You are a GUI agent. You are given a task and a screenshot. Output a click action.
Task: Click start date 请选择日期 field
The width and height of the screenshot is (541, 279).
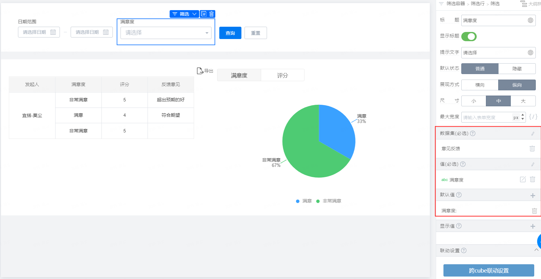coord(39,32)
